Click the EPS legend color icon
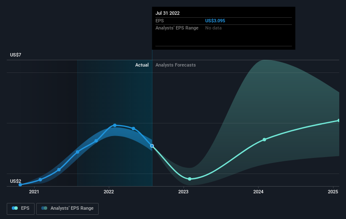 pyautogui.click(x=15, y=208)
